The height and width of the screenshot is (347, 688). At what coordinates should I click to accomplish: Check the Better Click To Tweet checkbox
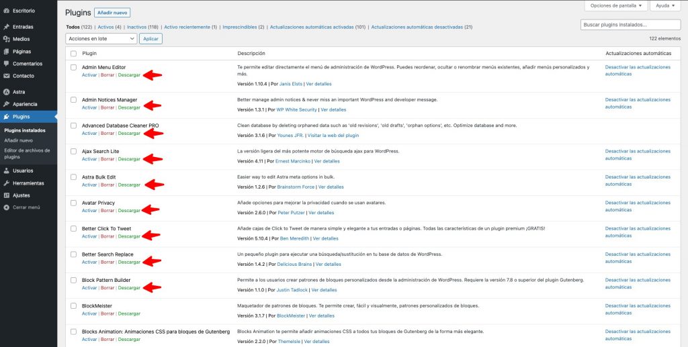pos(74,228)
